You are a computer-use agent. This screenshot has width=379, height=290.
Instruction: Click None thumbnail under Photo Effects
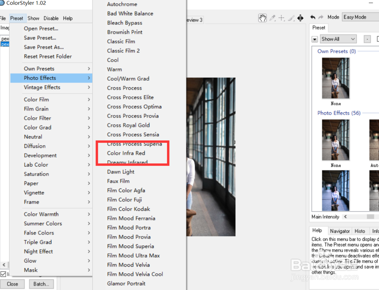point(335,140)
